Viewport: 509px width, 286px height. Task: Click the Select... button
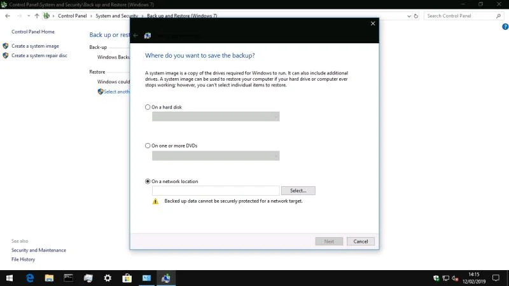pyautogui.click(x=298, y=191)
